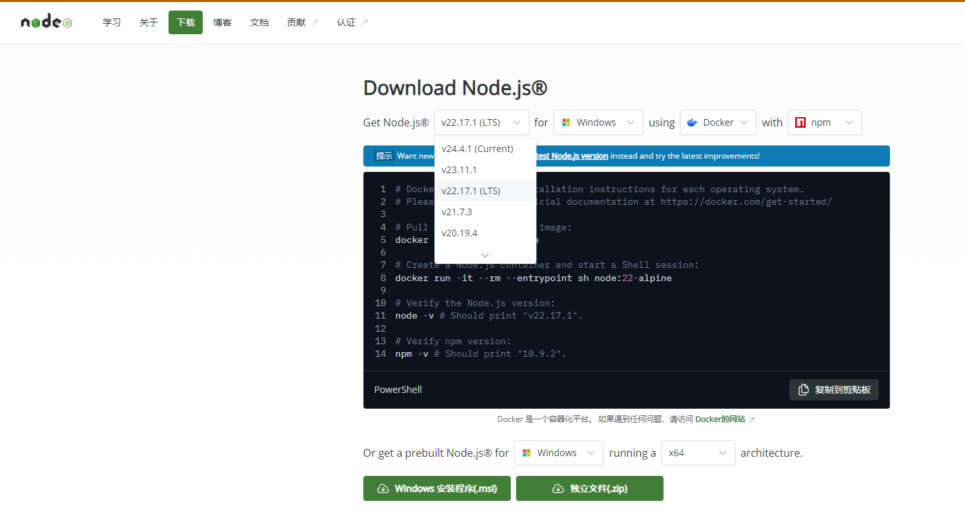965x520 pixels.
Task: Click the external arrow next to 贡献
Action: (314, 22)
